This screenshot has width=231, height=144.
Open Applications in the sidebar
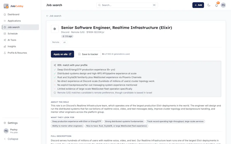click(x=21, y=21)
